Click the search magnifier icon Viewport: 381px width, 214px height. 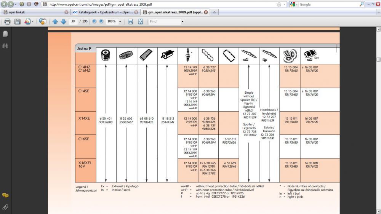[x=362, y=4]
